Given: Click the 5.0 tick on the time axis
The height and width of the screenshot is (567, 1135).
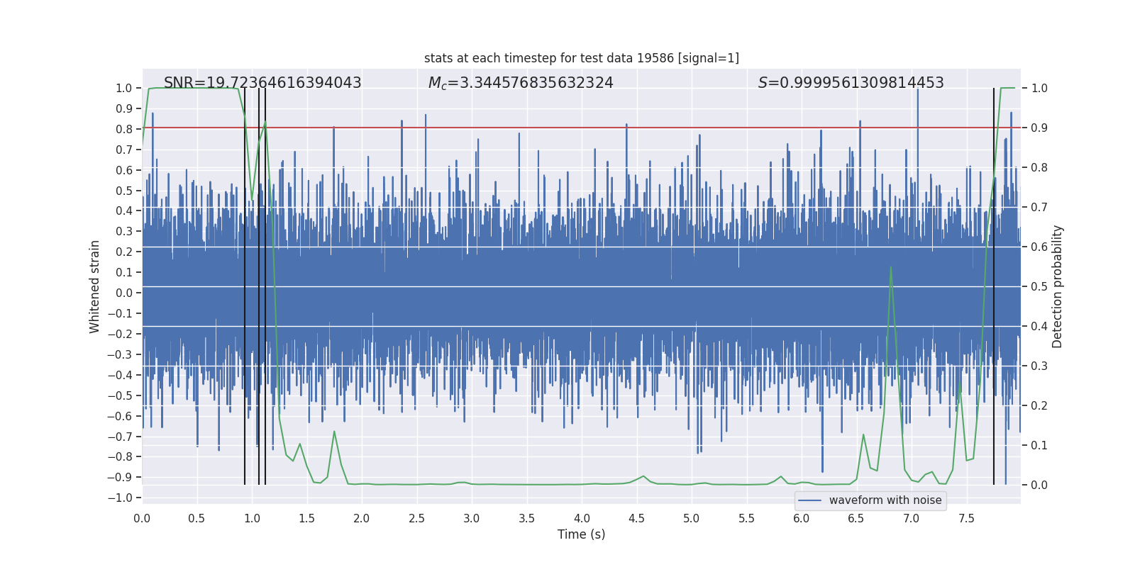Looking at the screenshot, I should click(692, 519).
